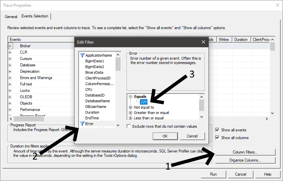Viewport: 283px width, 181px height.
Task: Enable Exclude rows that do not contain values
Action: click(x=129, y=126)
